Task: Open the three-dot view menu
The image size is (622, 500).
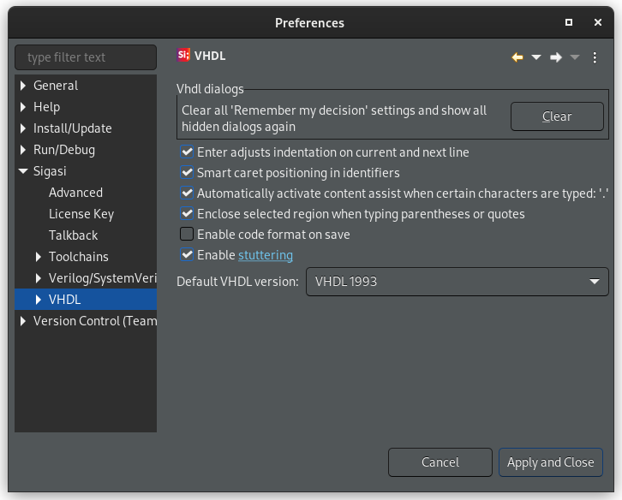Action: click(595, 57)
